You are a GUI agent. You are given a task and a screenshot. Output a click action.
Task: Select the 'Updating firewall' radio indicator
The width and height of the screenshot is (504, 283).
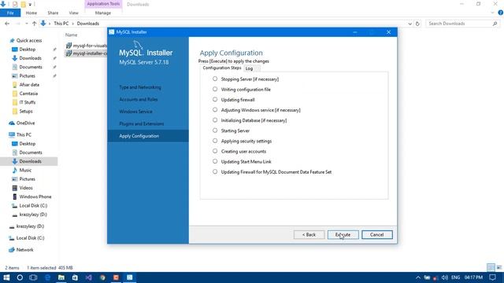(x=215, y=99)
